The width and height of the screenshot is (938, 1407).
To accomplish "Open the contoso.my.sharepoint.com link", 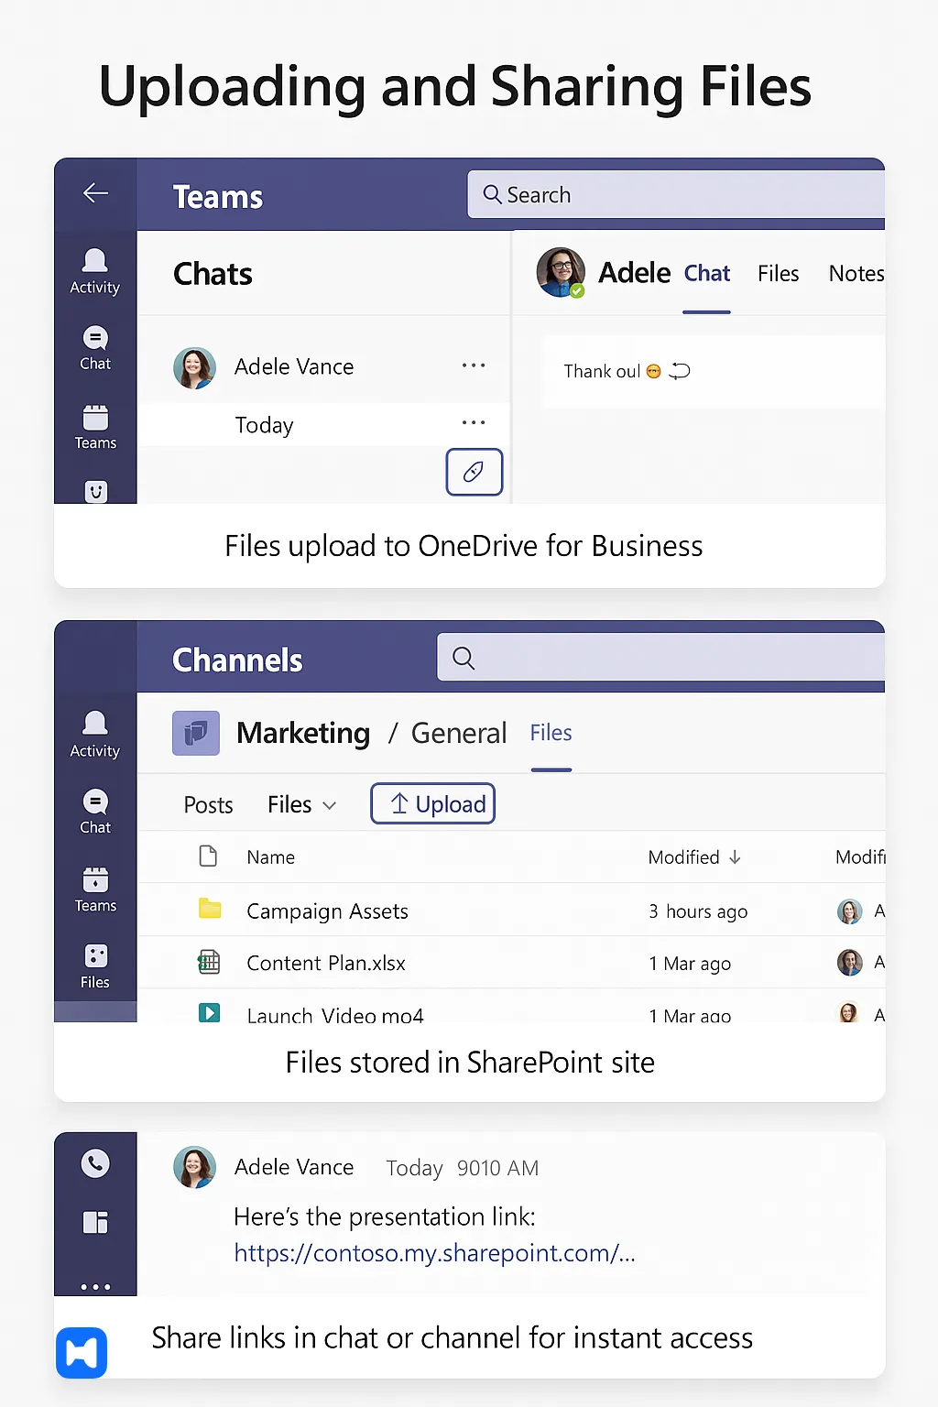I will click(x=434, y=1253).
